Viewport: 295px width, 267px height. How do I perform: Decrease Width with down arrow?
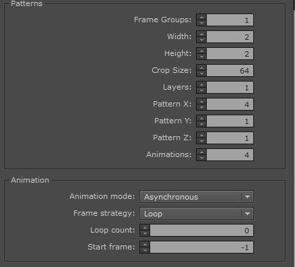pos(201,40)
